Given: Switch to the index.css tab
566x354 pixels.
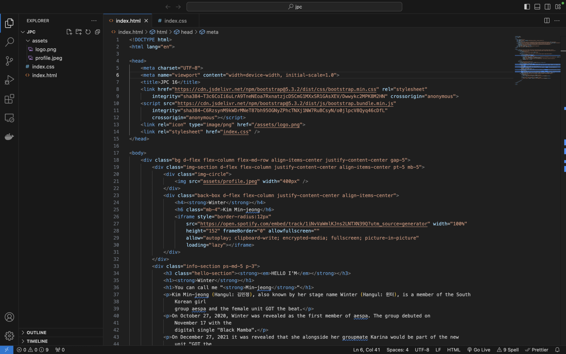Looking at the screenshot, I should pos(176,21).
